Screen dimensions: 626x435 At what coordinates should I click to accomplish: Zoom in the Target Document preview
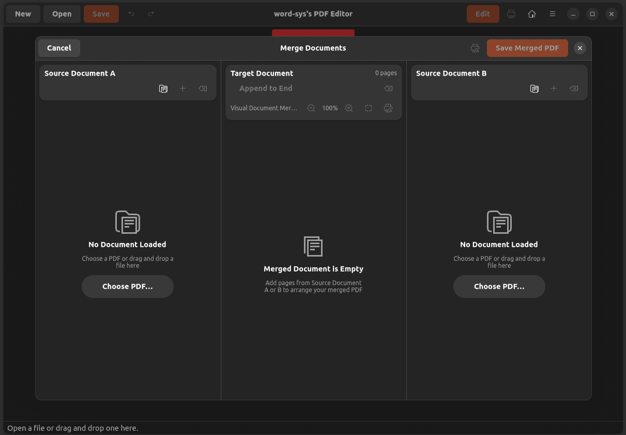point(349,108)
